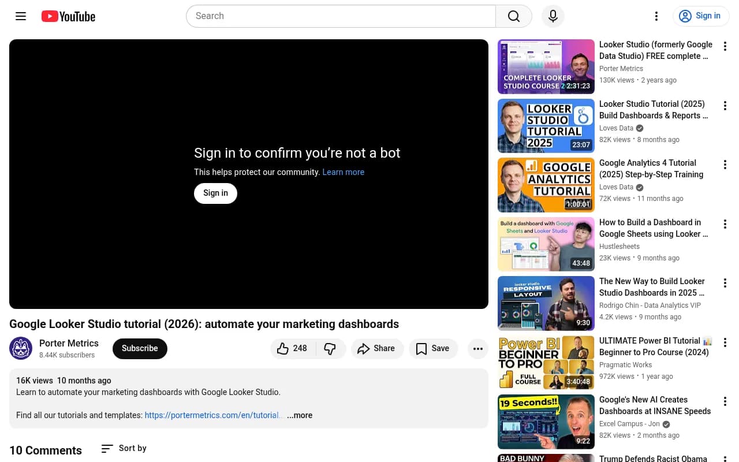This screenshot has width=739, height=462.
Task: Sign in to confirm you're not a bot
Action: (215, 193)
